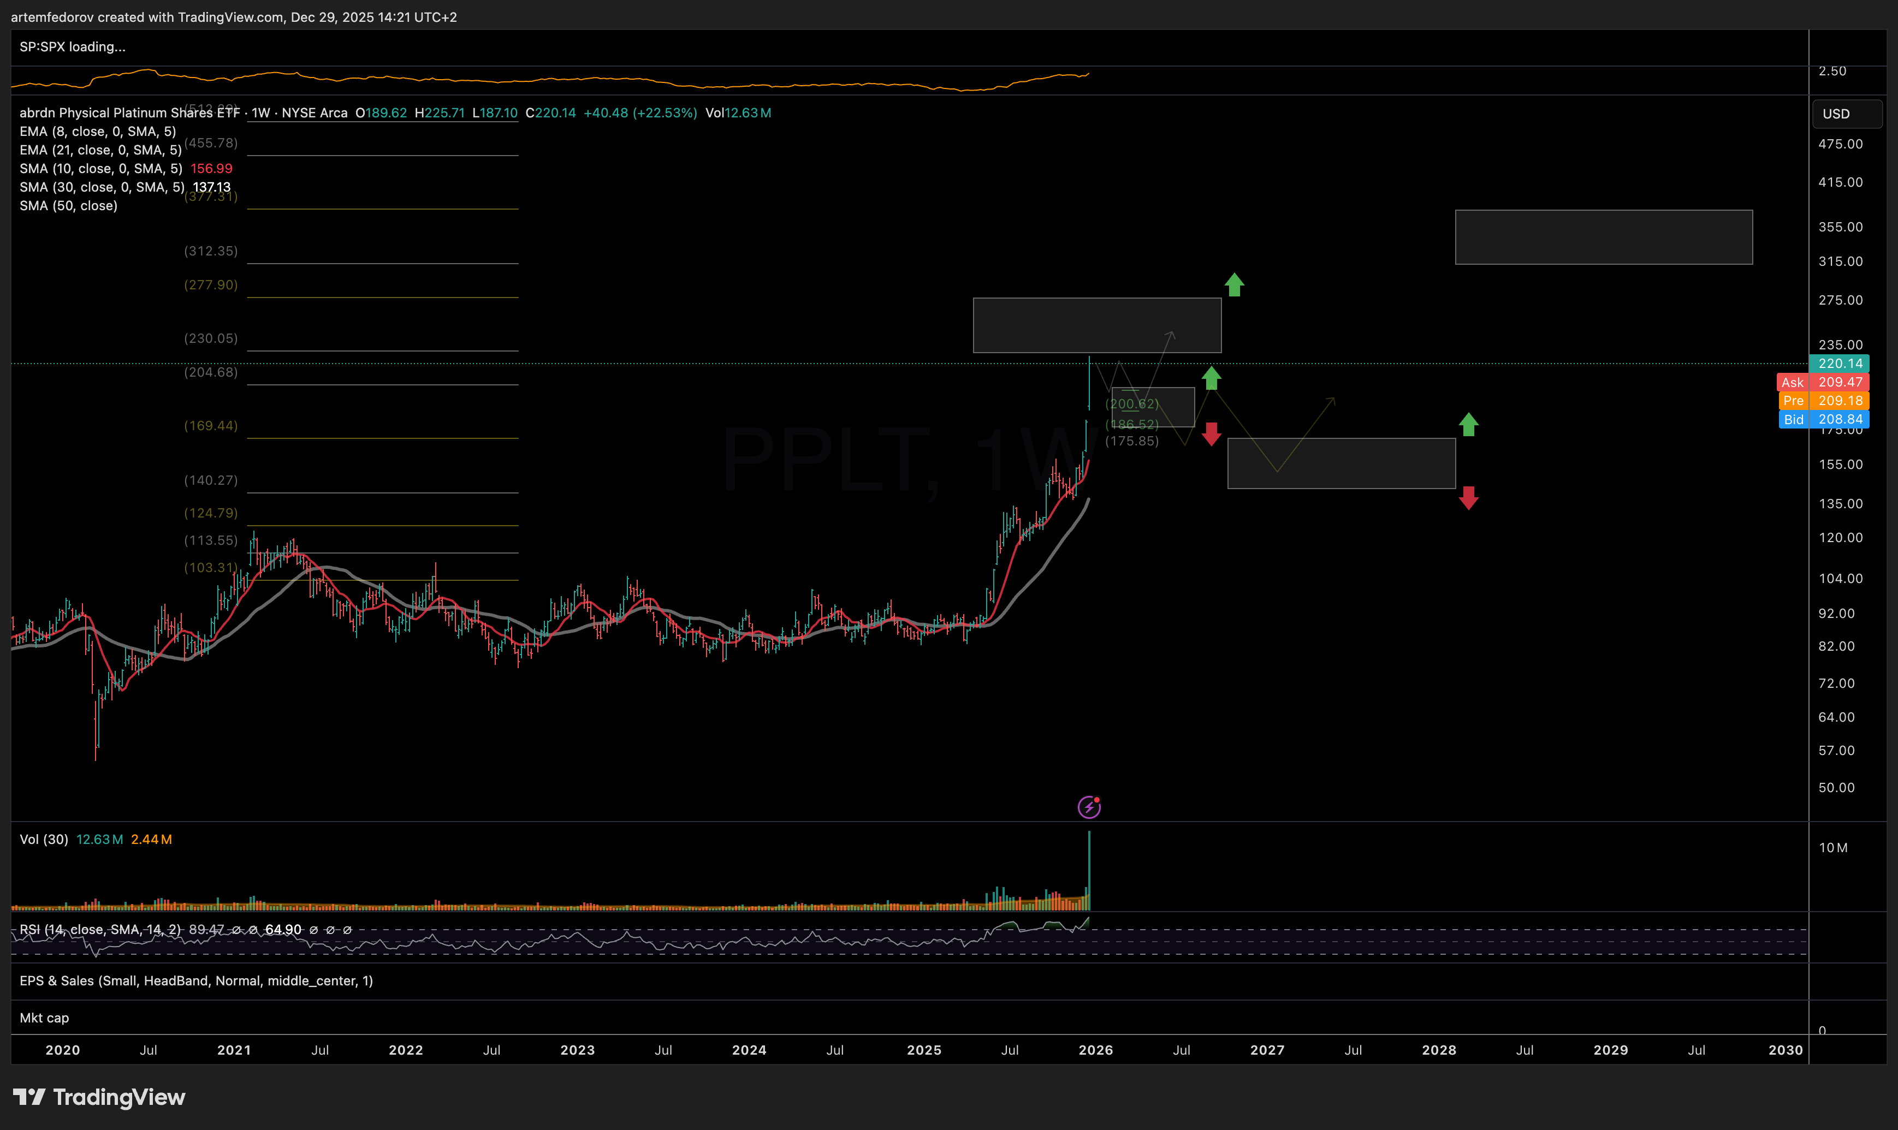
Task: Click the SP:SPX loading... label
Action: 73,46
